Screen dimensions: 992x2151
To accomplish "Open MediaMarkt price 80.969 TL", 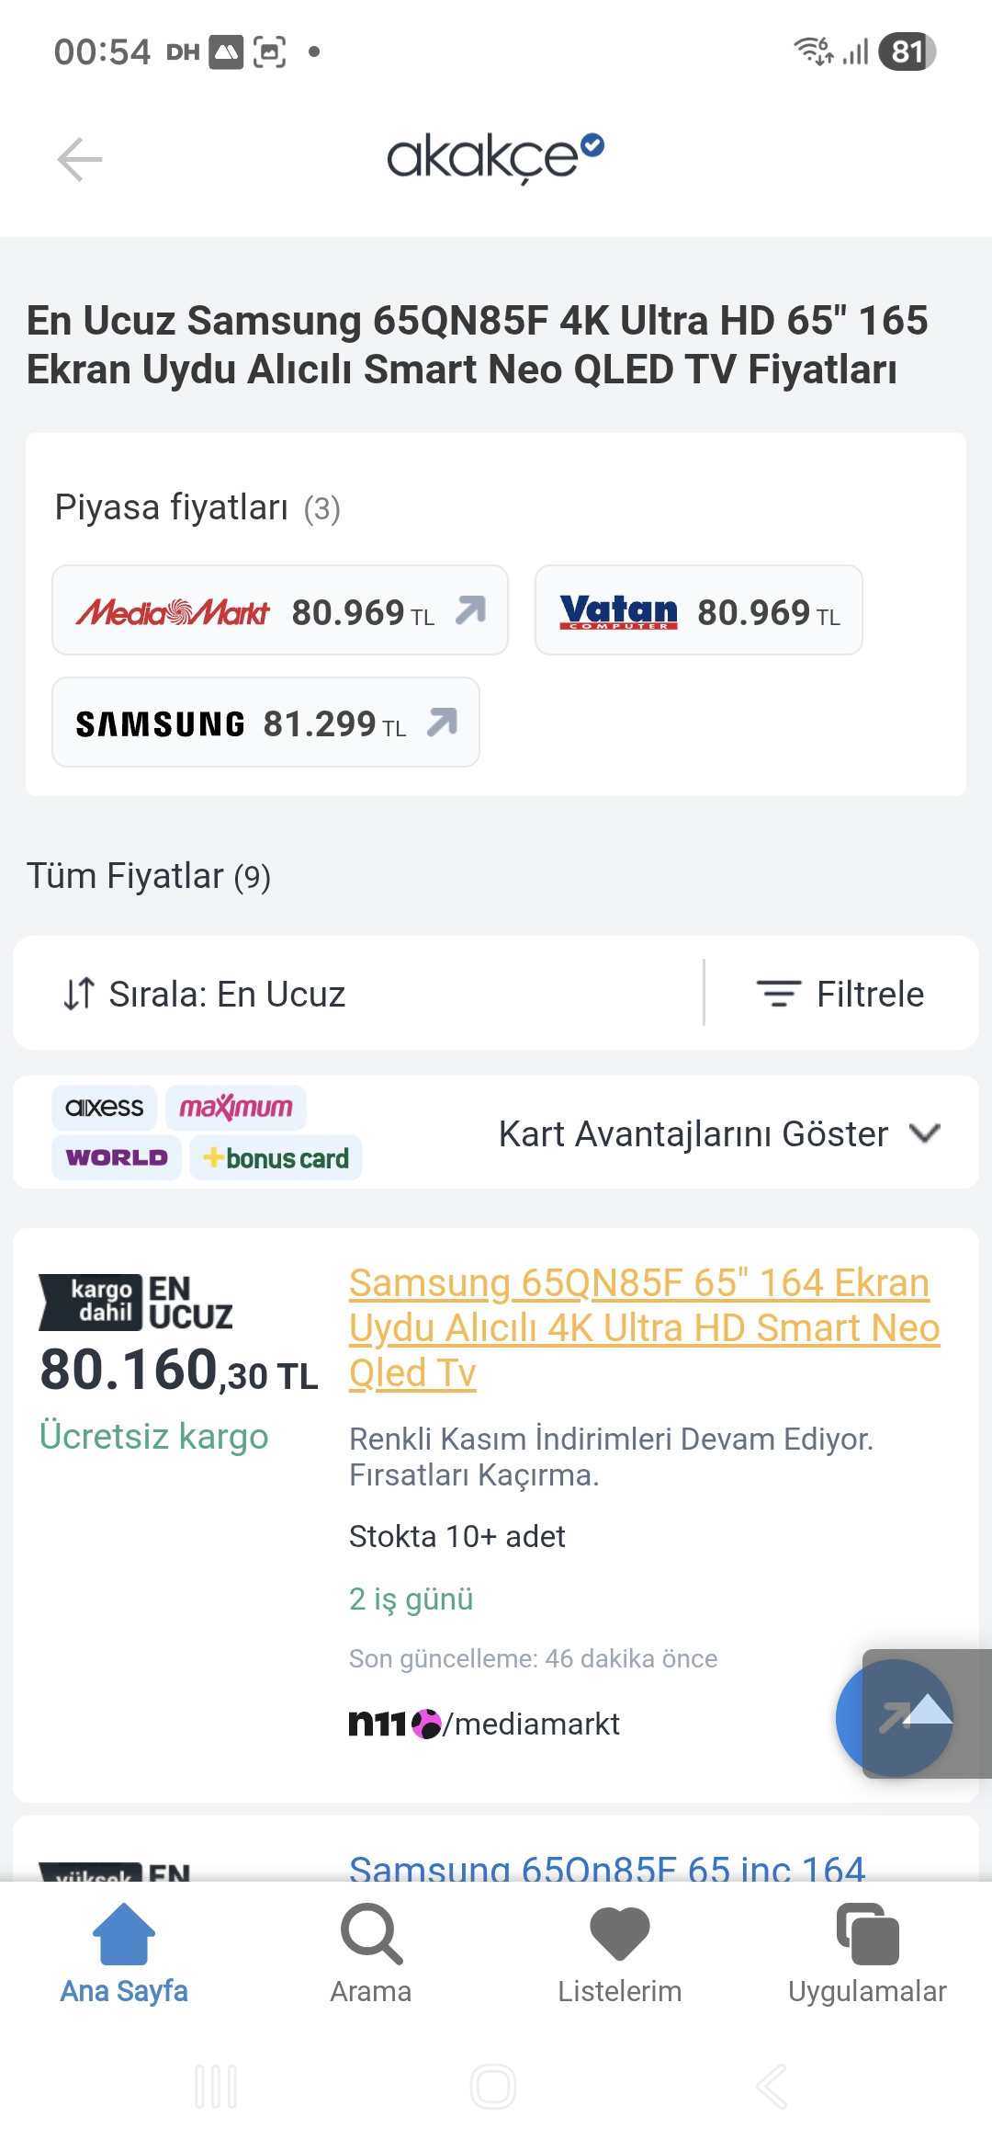I will coord(280,610).
